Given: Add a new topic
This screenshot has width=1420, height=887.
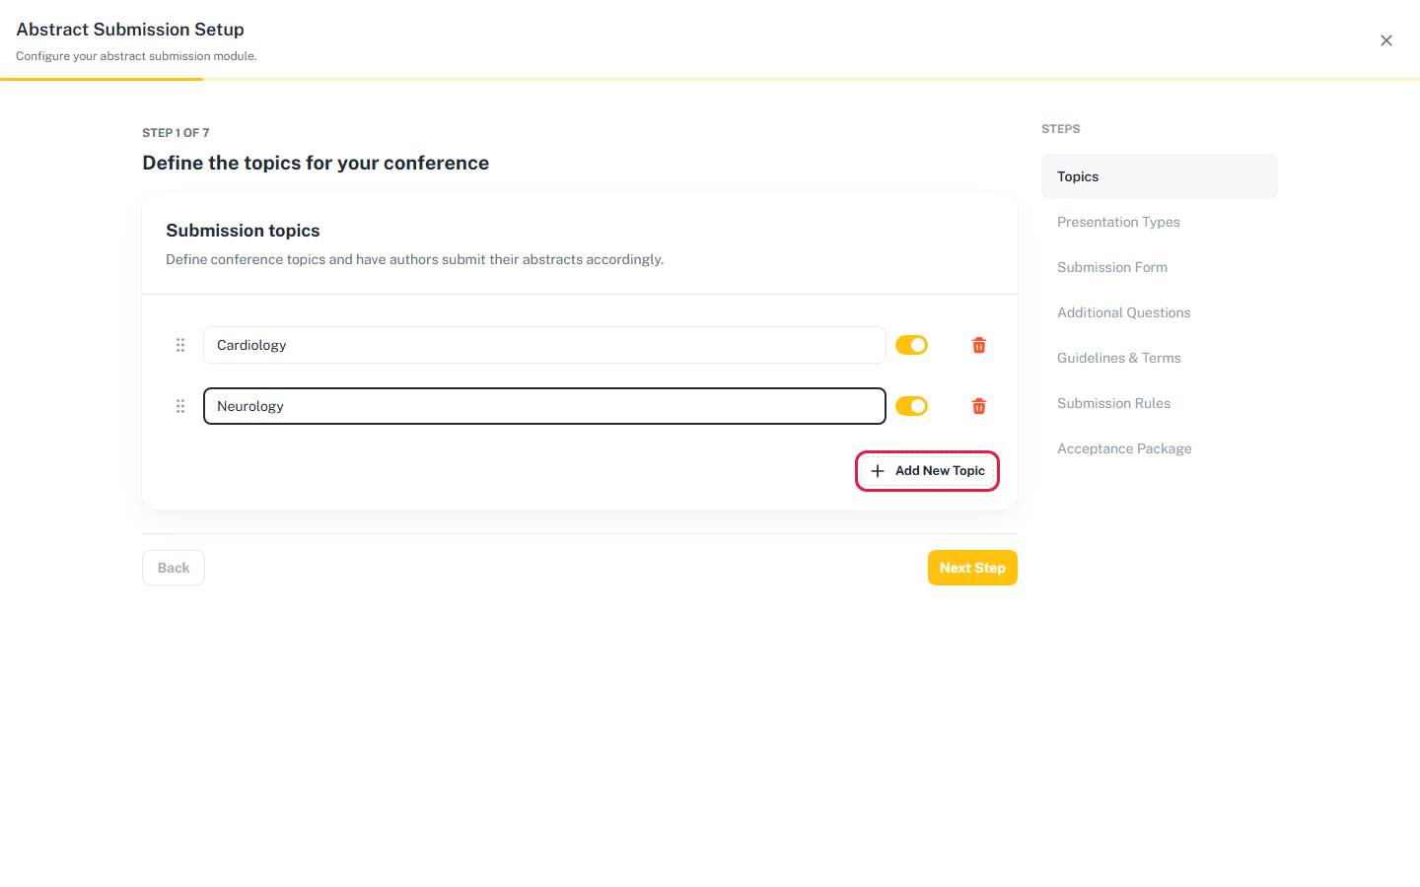Looking at the screenshot, I should coord(927,471).
